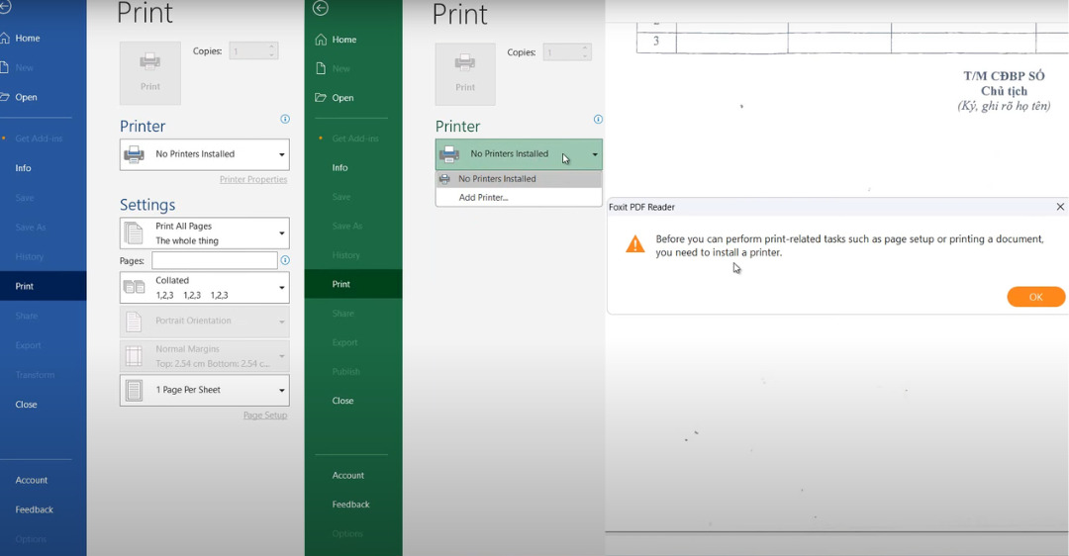Close the Foxit PDF Reader dialog with X
Screen dimensions: 1069x556
pyautogui.click(x=1060, y=207)
